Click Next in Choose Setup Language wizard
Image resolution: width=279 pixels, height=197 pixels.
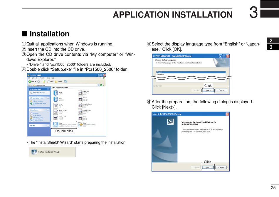pyautogui.click(x=208, y=90)
